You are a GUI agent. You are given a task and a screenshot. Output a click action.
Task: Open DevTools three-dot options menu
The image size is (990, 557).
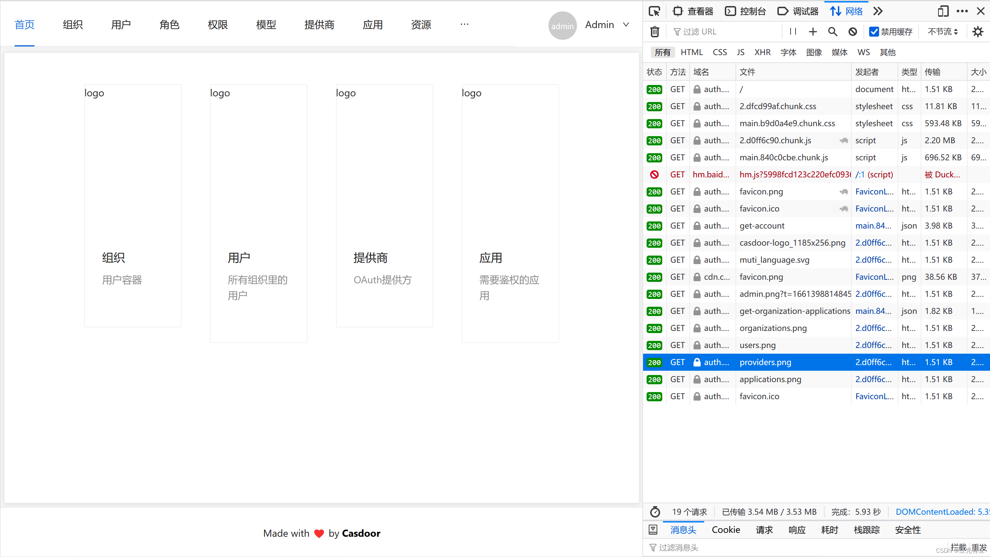(962, 11)
